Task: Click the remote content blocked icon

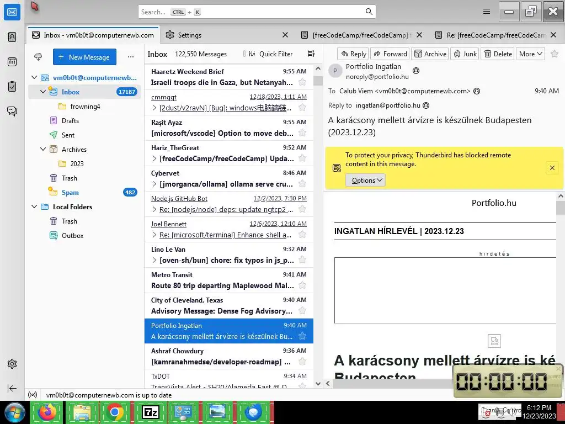Action: tap(337, 168)
